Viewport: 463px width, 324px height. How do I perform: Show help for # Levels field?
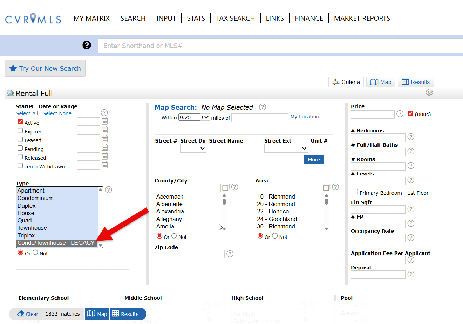pos(411,180)
